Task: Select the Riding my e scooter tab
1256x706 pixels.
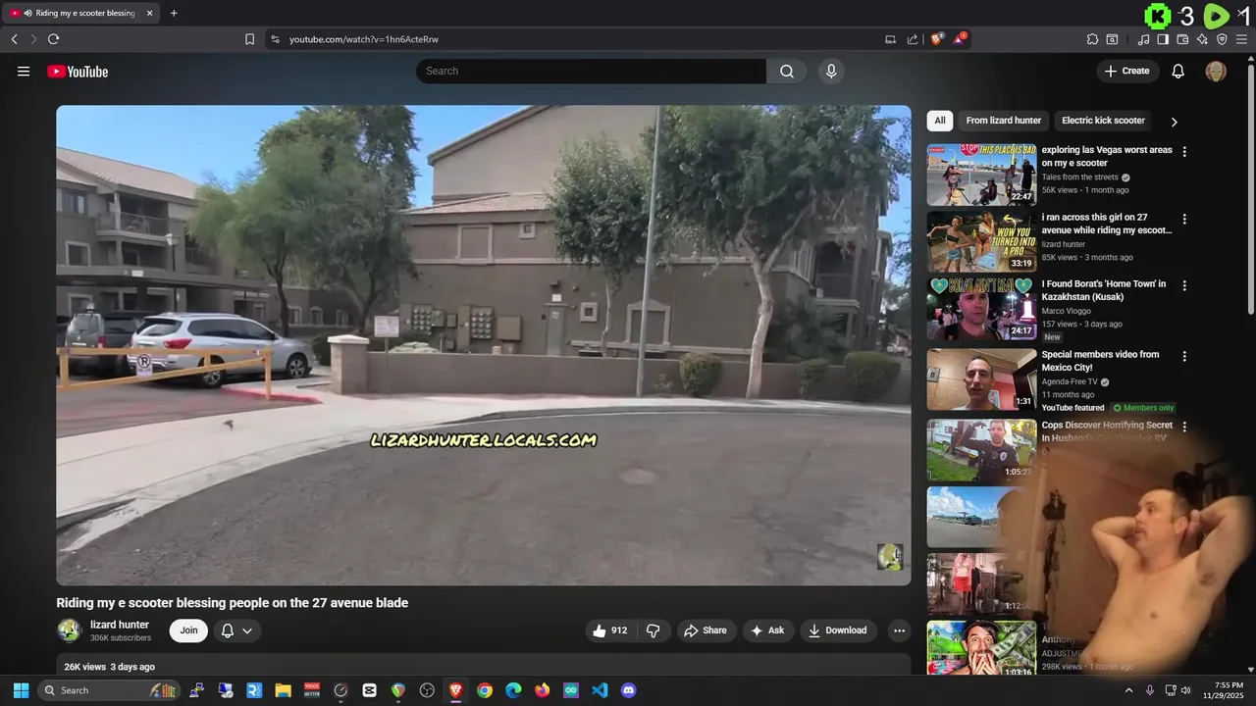Action: [x=81, y=13]
